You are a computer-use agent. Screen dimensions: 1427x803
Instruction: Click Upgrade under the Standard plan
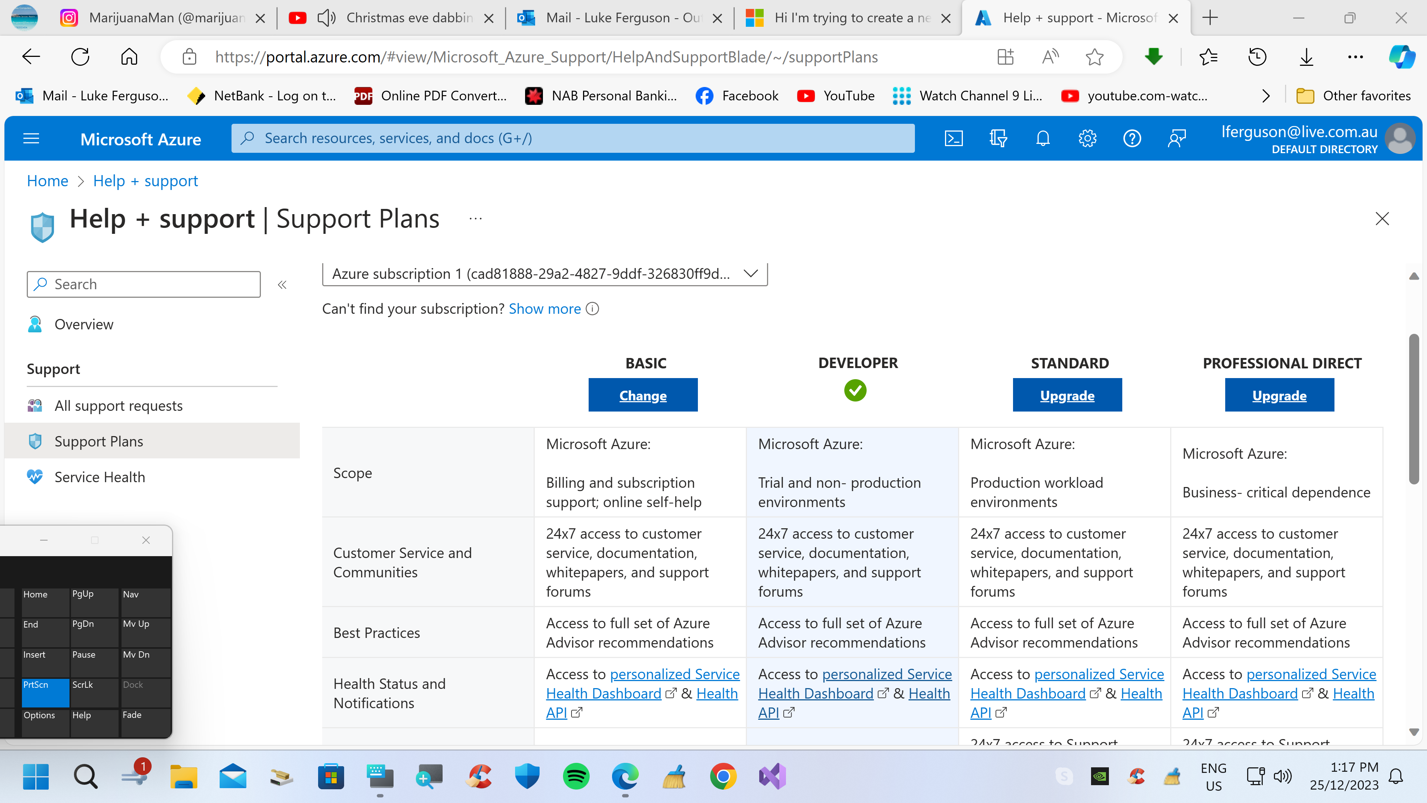(x=1067, y=394)
